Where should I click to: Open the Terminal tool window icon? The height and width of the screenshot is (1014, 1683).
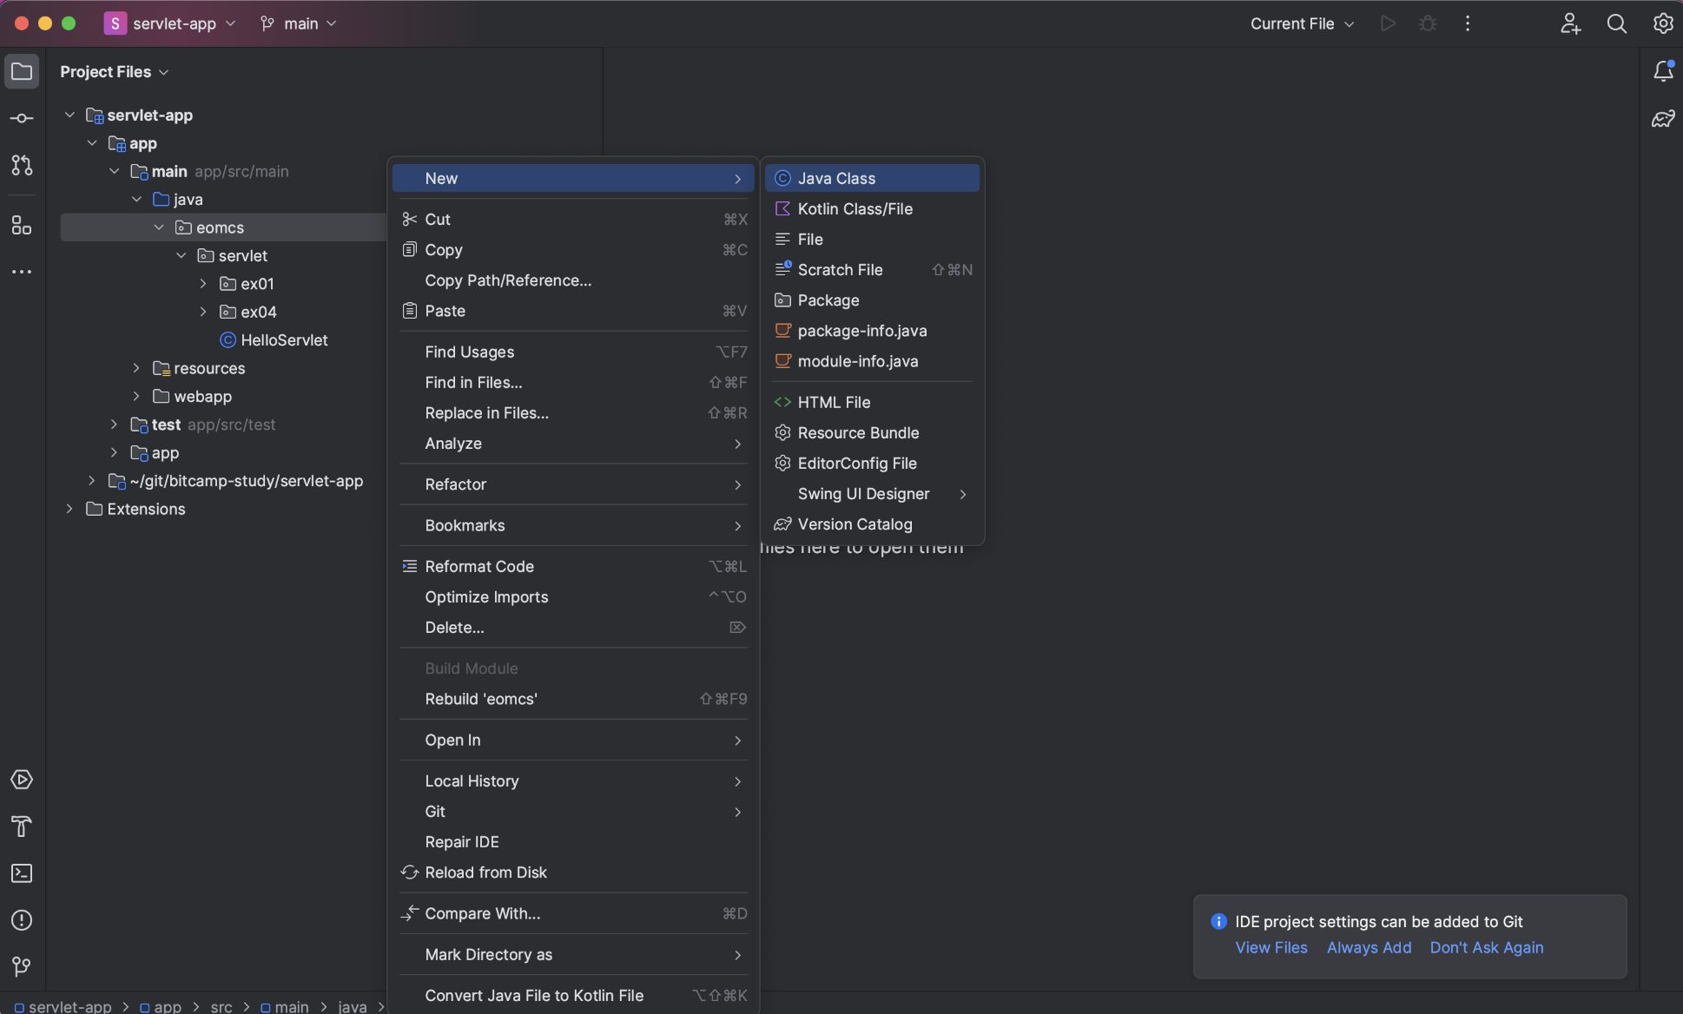point(22,873)
